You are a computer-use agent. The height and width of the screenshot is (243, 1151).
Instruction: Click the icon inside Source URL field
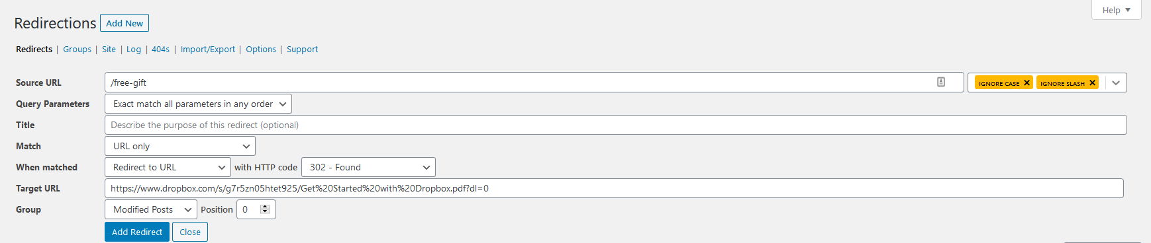pyautogui.click(x=941, y=82)
